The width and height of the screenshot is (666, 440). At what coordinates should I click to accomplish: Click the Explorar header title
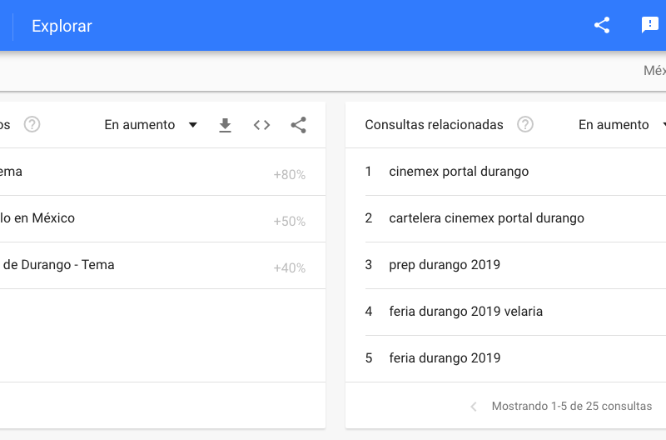(62, 26)
